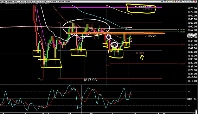Open the colored bar chart icon
This screenshot has height=114, width=198.
pyautogui.click(x=173, y=1)
